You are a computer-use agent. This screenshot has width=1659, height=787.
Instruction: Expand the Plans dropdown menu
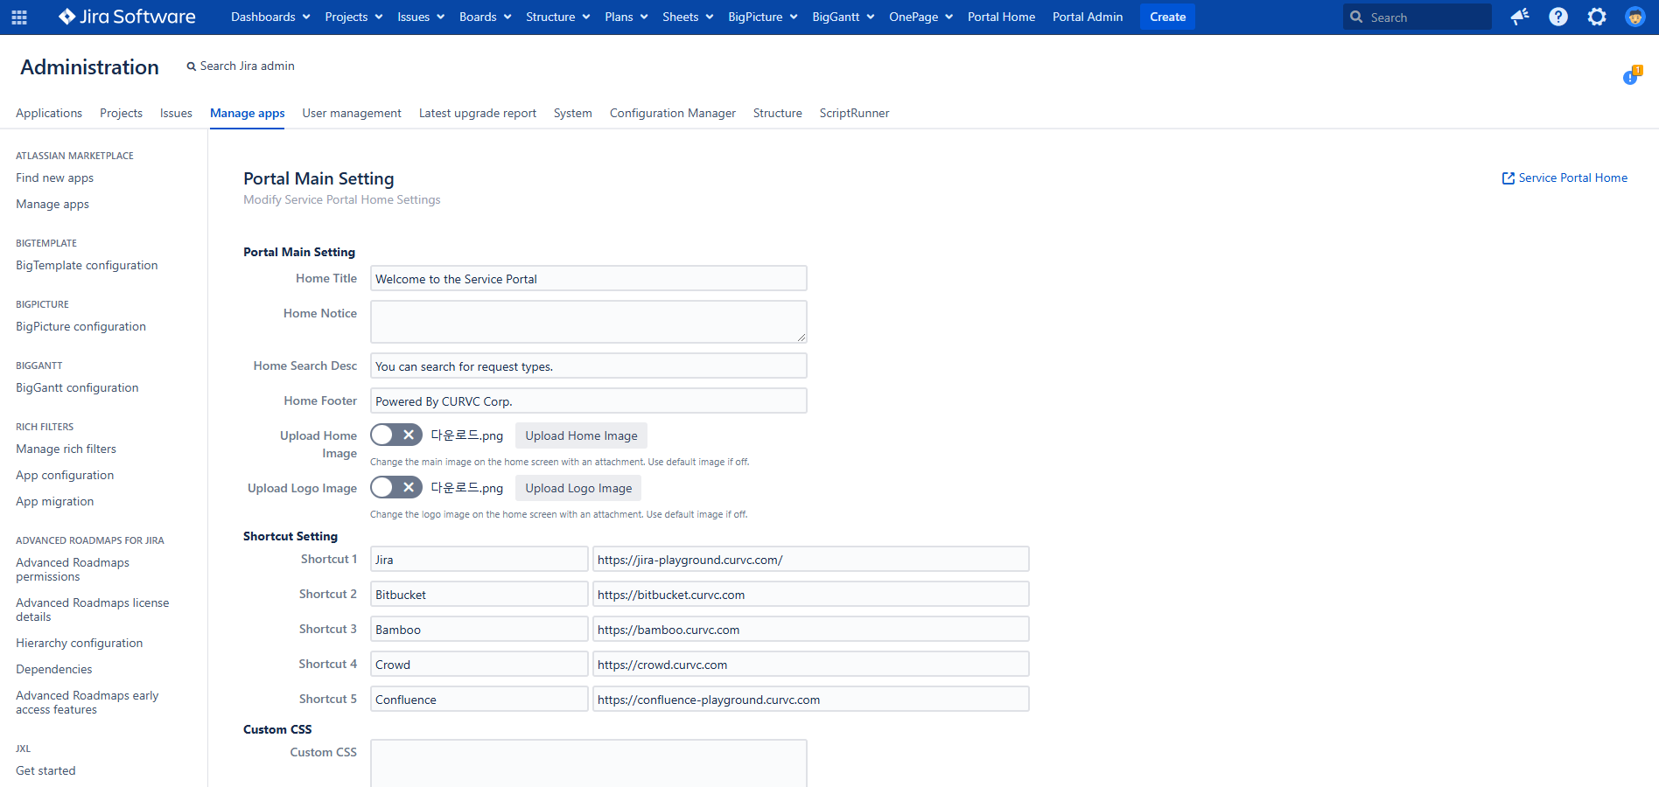626,17
